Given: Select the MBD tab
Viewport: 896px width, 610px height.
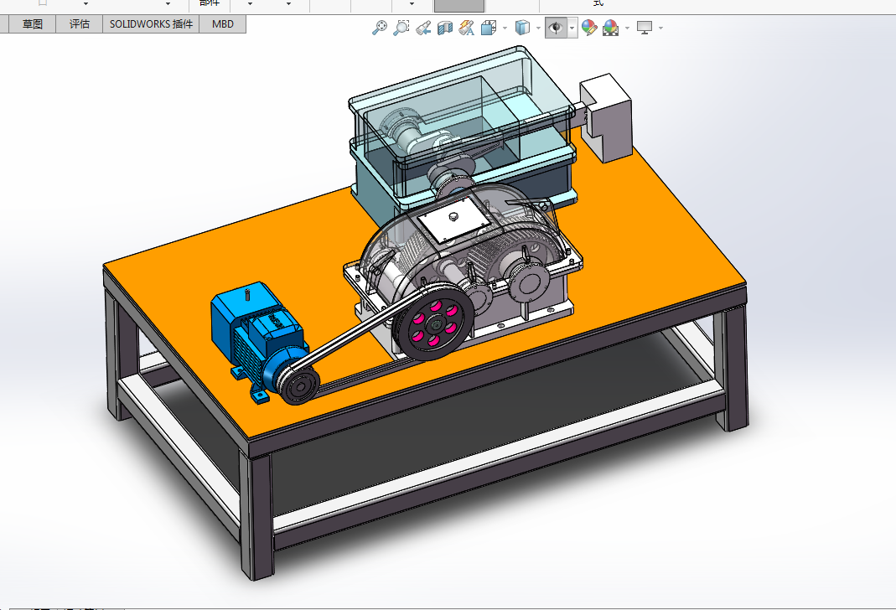Looking at the screenshot, I should click(223, 24).
